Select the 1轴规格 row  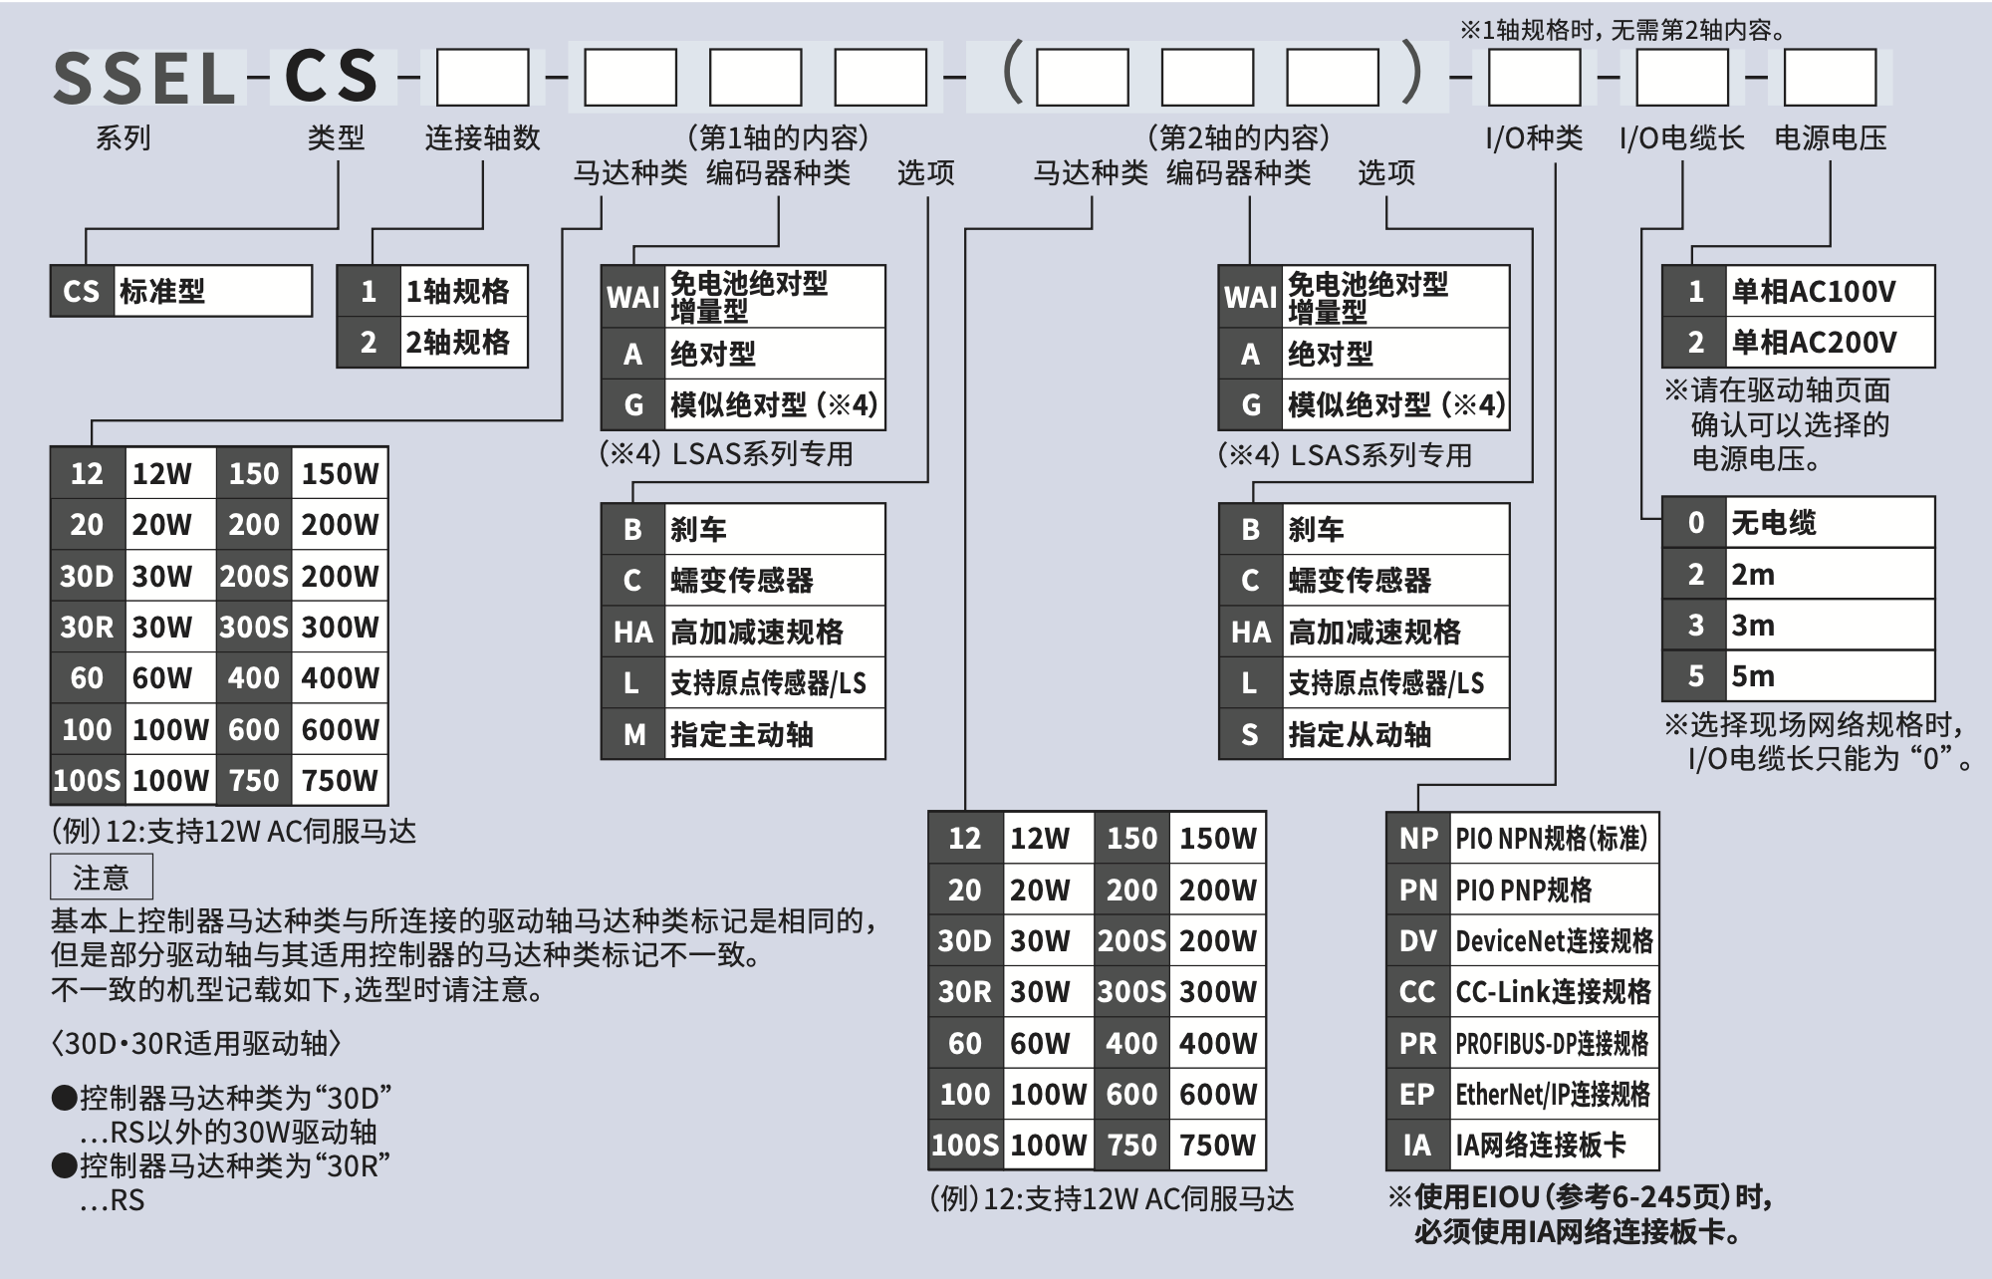(432, 291)
